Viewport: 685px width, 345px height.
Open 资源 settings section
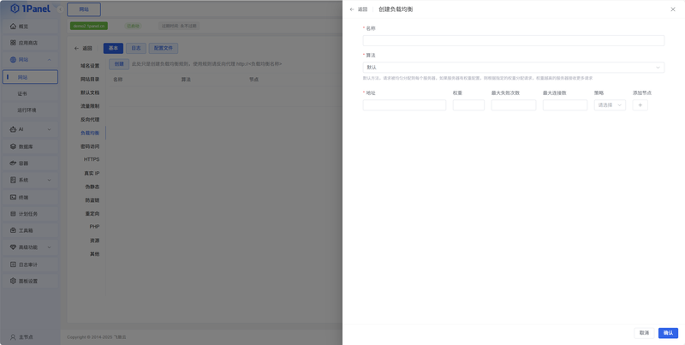pyautogui.click(x=94, y=241)
